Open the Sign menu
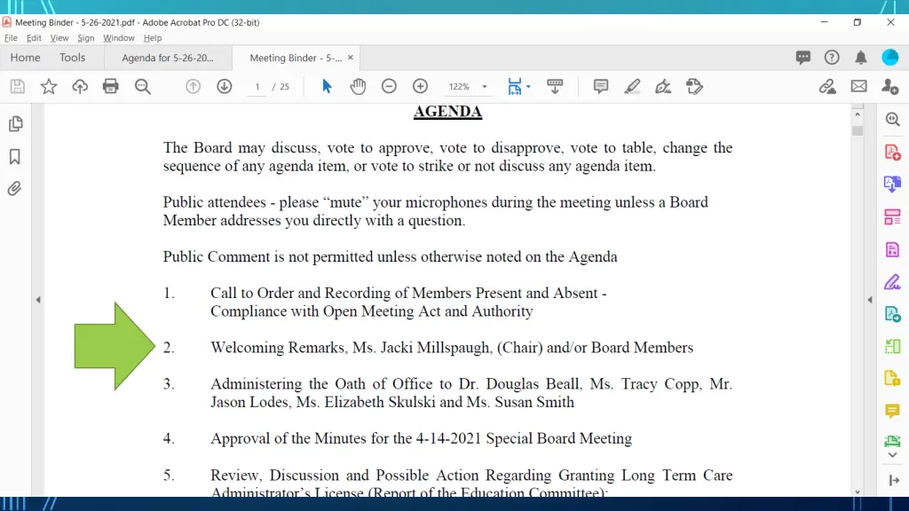Screen dimensions: 909x511 click(86, 37)
